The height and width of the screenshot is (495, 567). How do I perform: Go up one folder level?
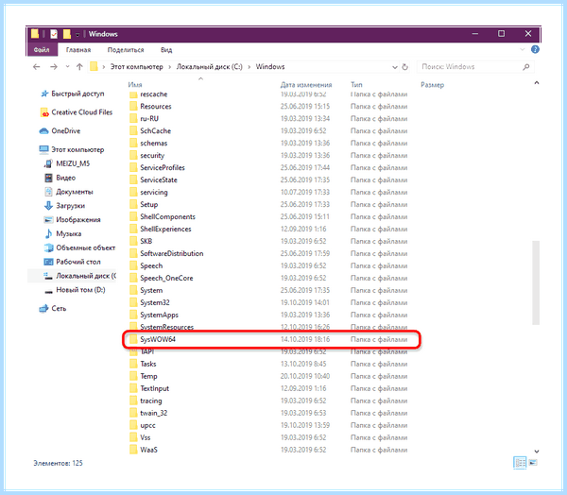(79, 67)
